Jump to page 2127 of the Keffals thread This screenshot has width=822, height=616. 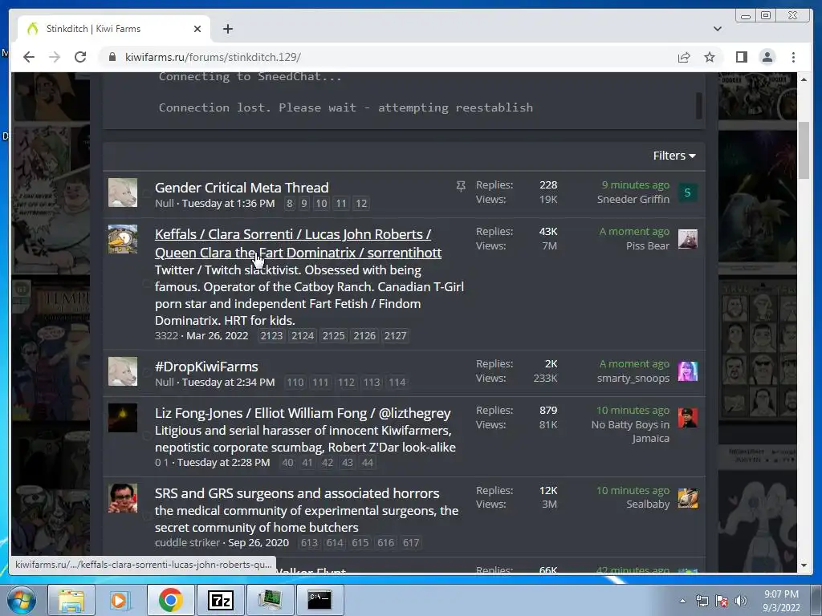coord(395,336)
